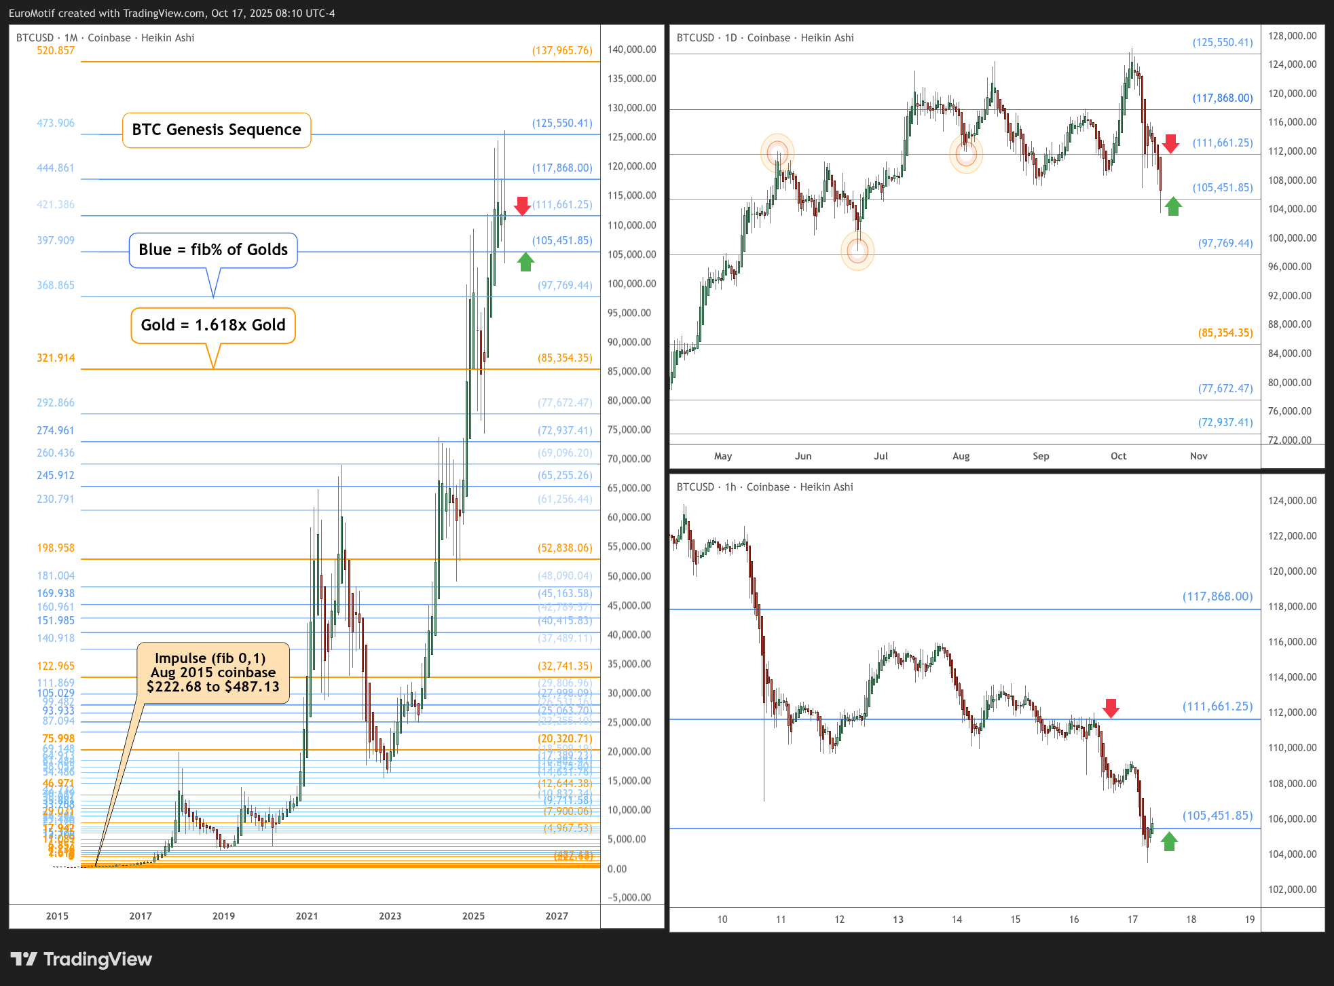Image resolution: width=1334 pixels, height=986 pixels.
Task: Click the 198.958 gold ratio label
Action: (56, 548)
